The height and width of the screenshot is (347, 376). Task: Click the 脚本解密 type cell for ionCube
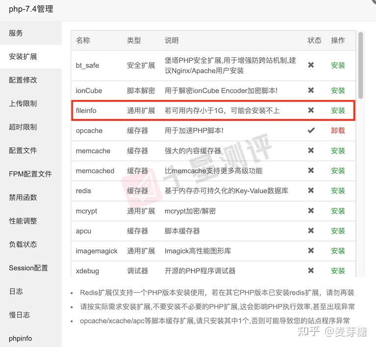click(x=141, y=91)
